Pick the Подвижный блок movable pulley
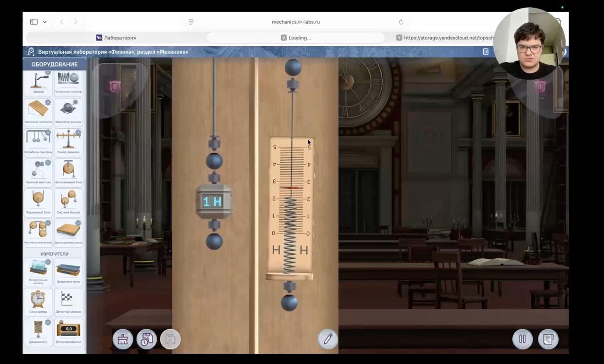The width and height of the screenshot is (604, 364). tap(38, 203)
